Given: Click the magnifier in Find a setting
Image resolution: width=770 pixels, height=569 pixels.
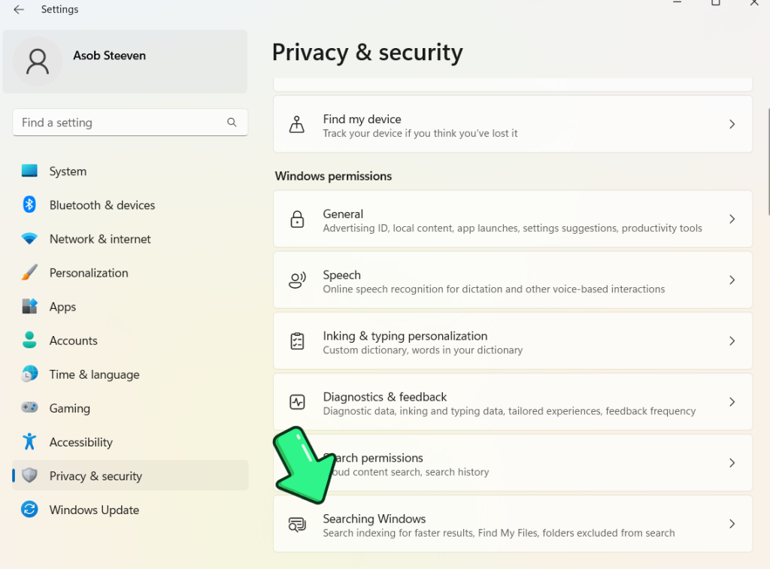Looking at the screenshot, I should (232, 122).
